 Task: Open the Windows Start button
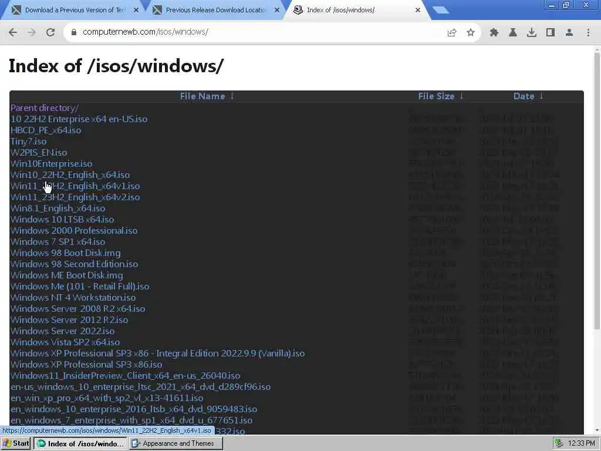pos(16,443)
